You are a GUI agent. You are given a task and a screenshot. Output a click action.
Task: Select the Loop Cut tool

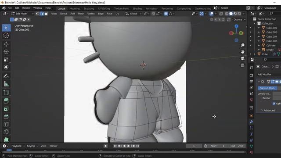(6, 124)
